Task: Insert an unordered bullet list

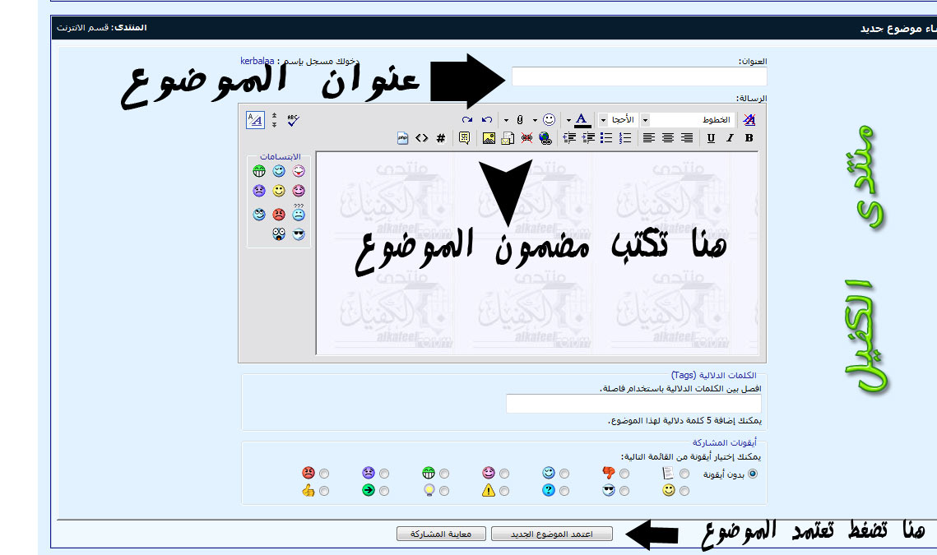Action: pos(606,138)
